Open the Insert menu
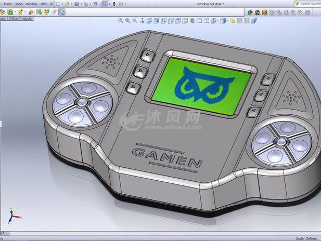Image resolution: width=321 pixels, height=241 pixels. (7, 4)
